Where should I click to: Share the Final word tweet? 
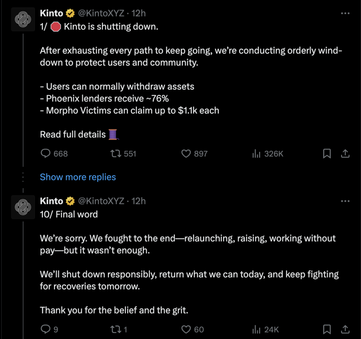(x=345, y=329)
